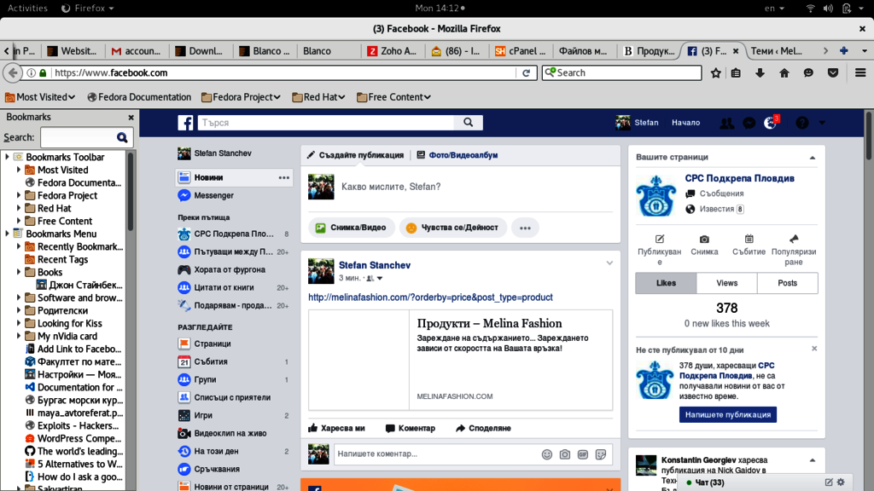874x491 pixels.
Task: Click the Facebook search magnifier button
Action: pyautogui.click(x=469, y=123)
